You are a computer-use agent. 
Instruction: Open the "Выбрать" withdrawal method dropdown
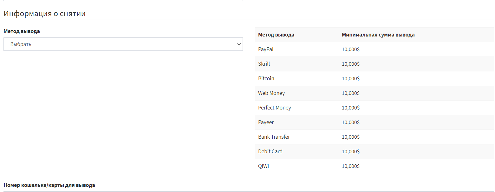pyautogui.click(x=123, y=44)
